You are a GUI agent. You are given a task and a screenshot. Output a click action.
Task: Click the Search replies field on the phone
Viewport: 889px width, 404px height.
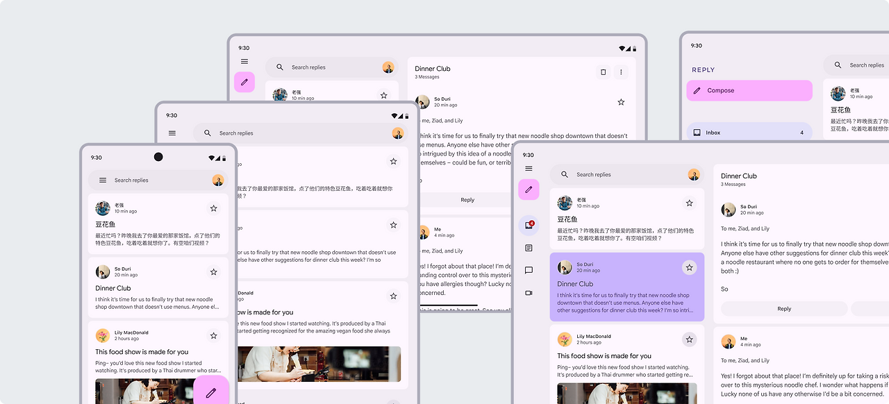point(158,180)
